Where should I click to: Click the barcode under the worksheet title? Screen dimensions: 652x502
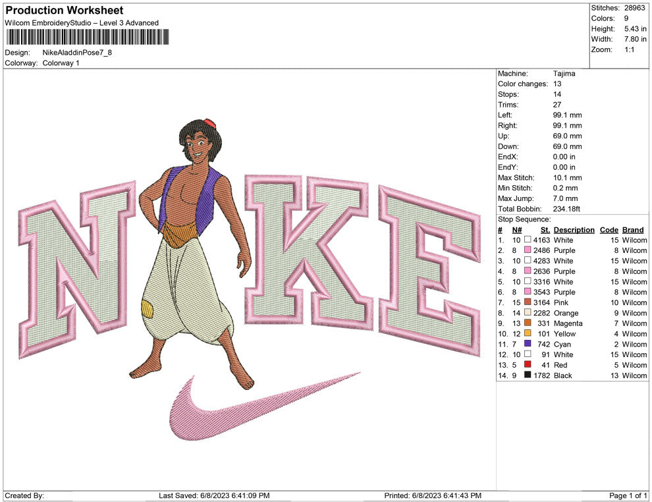(x=88, y=37)
